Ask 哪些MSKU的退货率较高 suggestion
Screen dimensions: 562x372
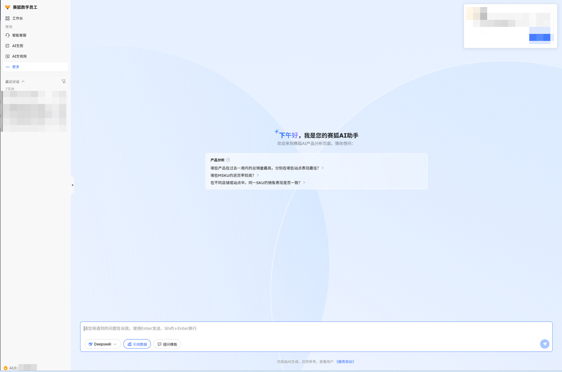point(234,175)
